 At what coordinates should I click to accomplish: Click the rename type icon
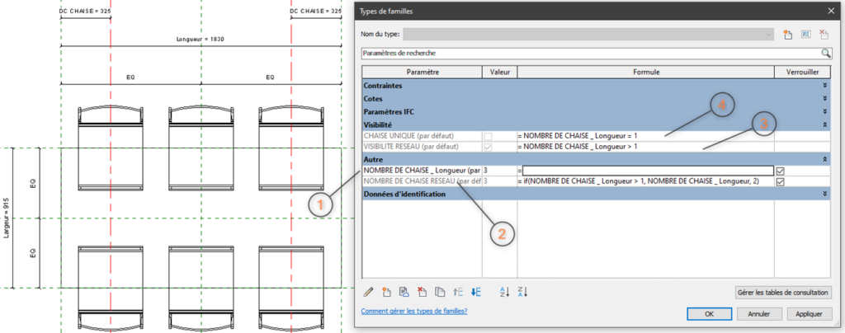(806, 34)
